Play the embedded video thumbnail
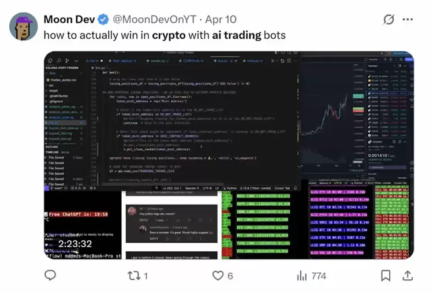This screenshot has width=433, height=293. 229,155
